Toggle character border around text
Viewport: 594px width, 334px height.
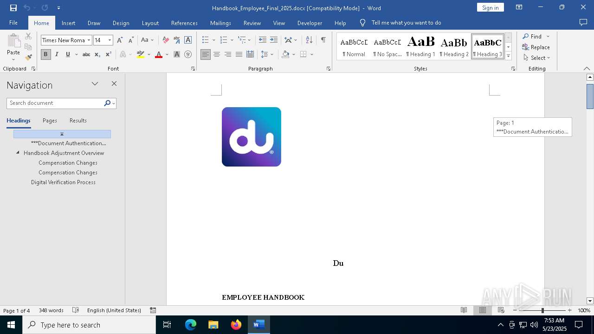(x=188, y=40)
